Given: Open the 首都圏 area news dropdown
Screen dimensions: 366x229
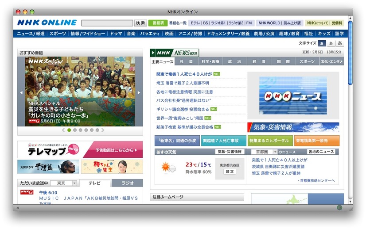Looking at the screenshot, I should tap(264, 152).
